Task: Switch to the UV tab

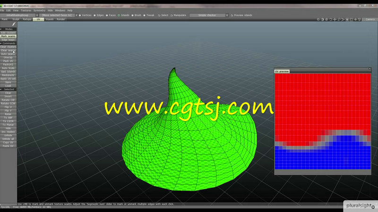Action: [x=38, y=19]
